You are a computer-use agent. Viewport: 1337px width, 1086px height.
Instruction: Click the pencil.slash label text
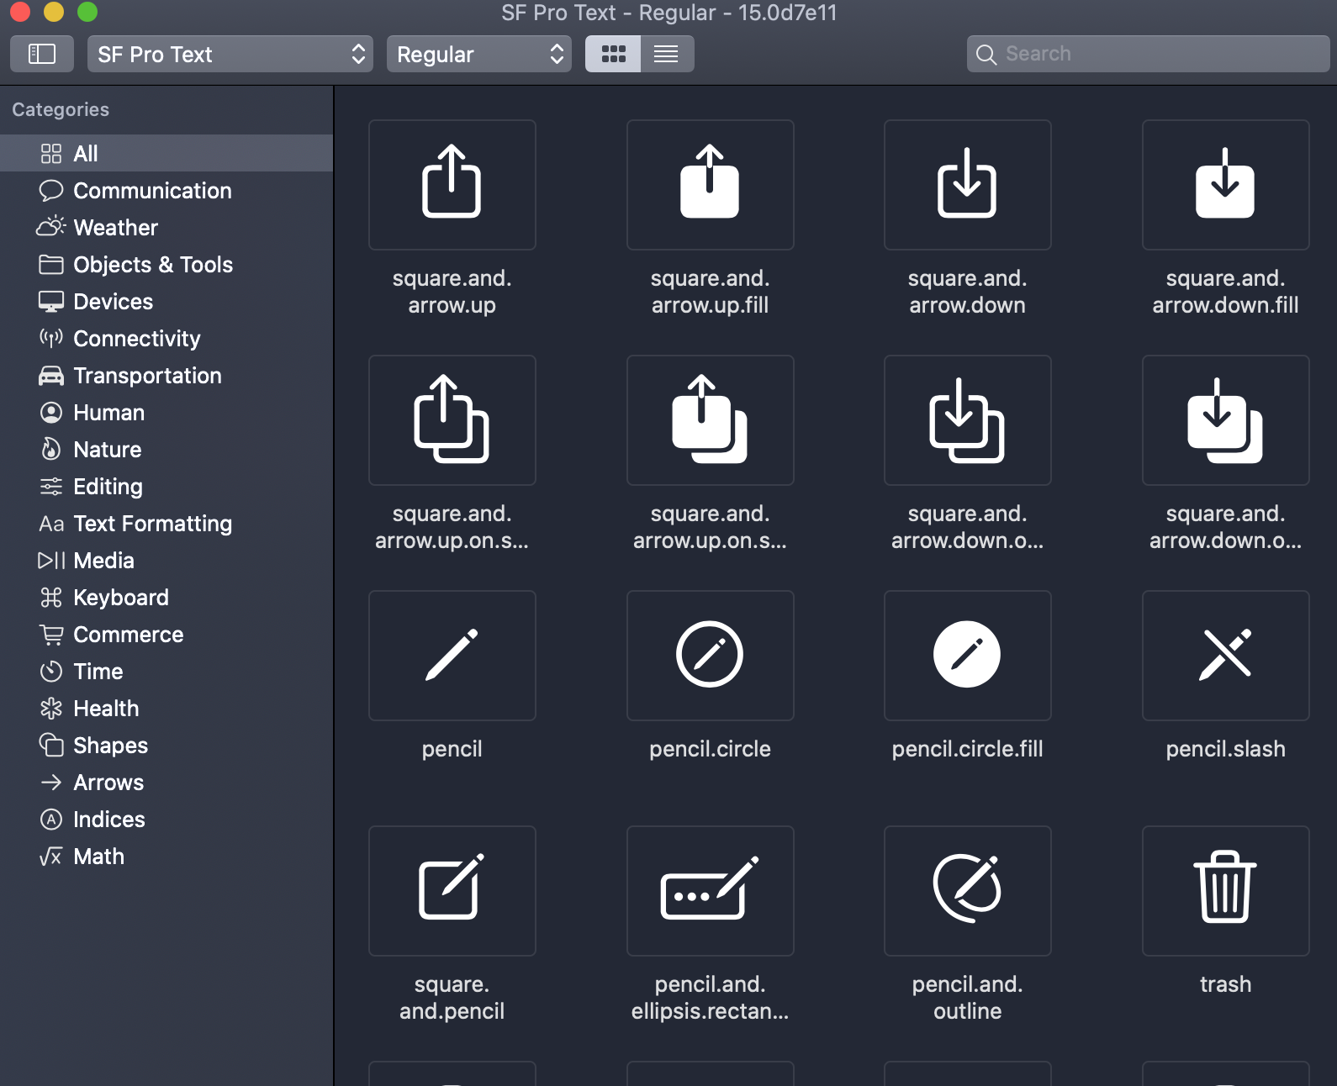(1226, 749)
